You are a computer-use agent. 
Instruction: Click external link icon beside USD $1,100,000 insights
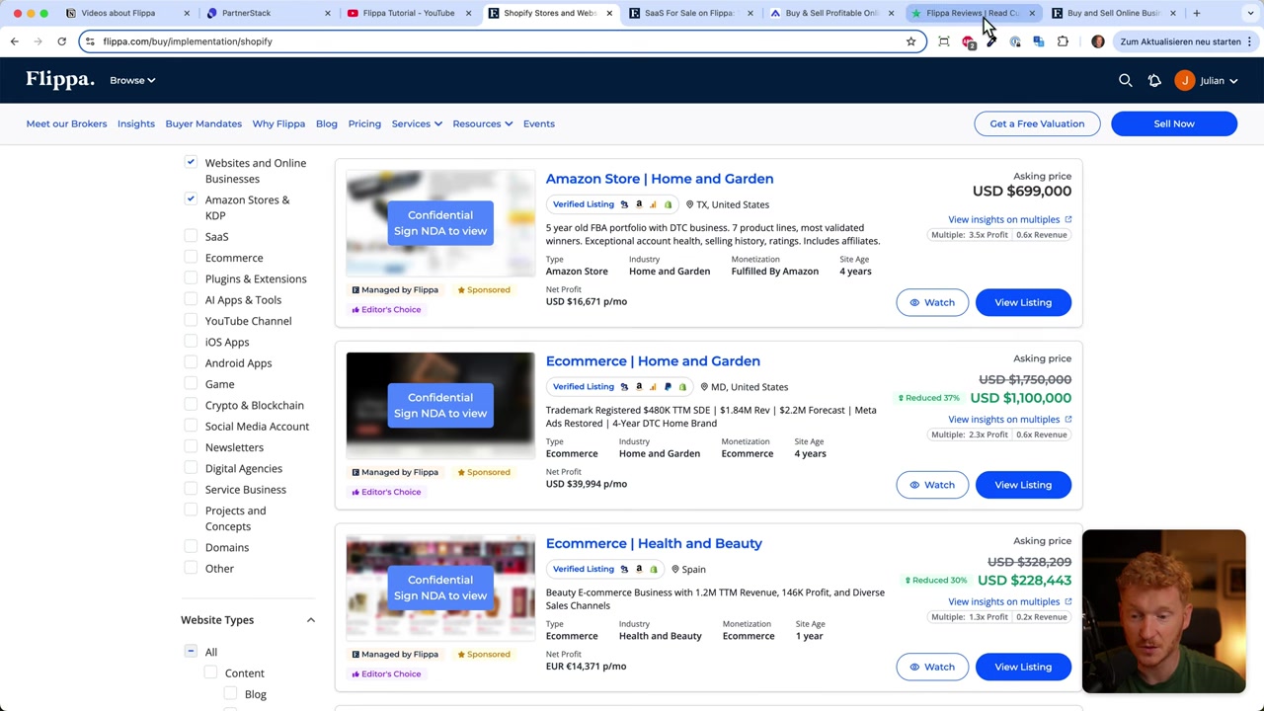(x=1067, y=419)
